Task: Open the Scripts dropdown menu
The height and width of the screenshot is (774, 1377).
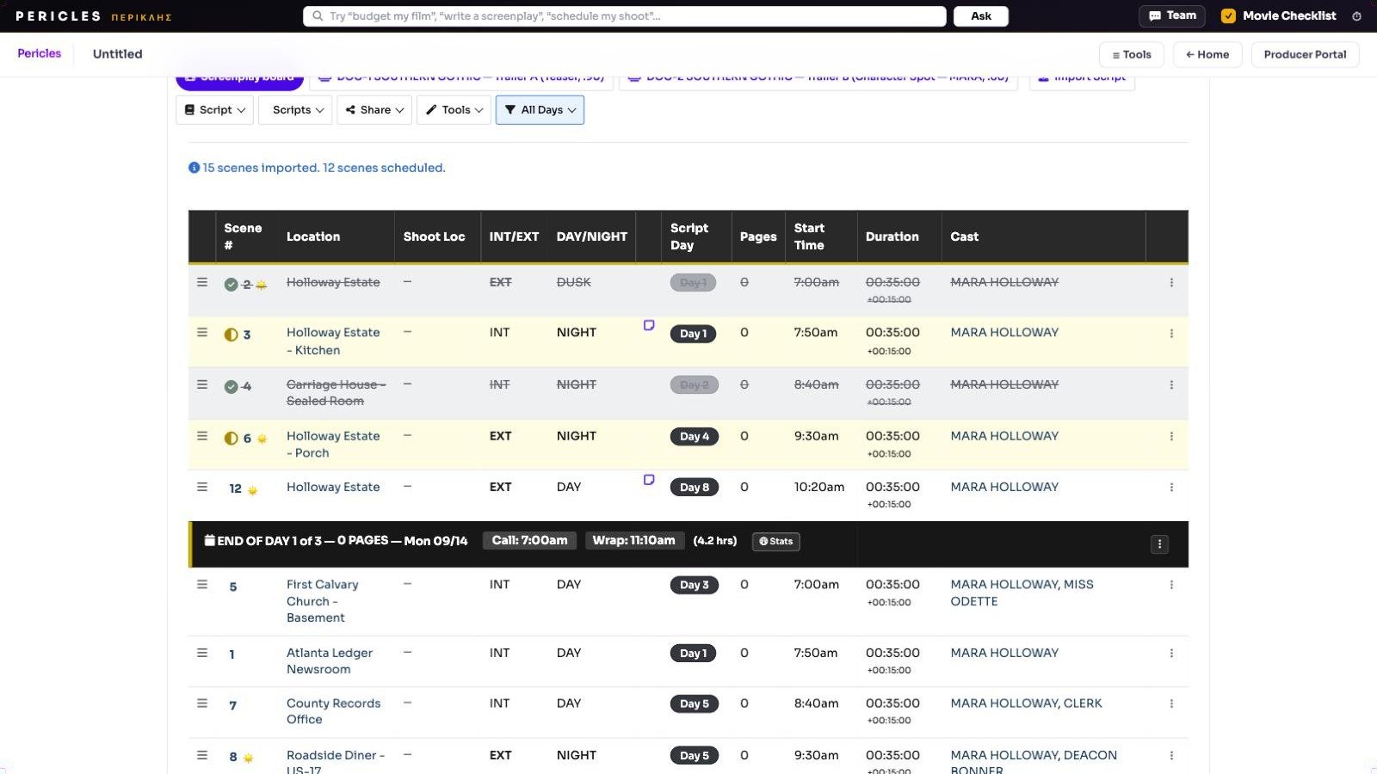Action: [295, 110]
